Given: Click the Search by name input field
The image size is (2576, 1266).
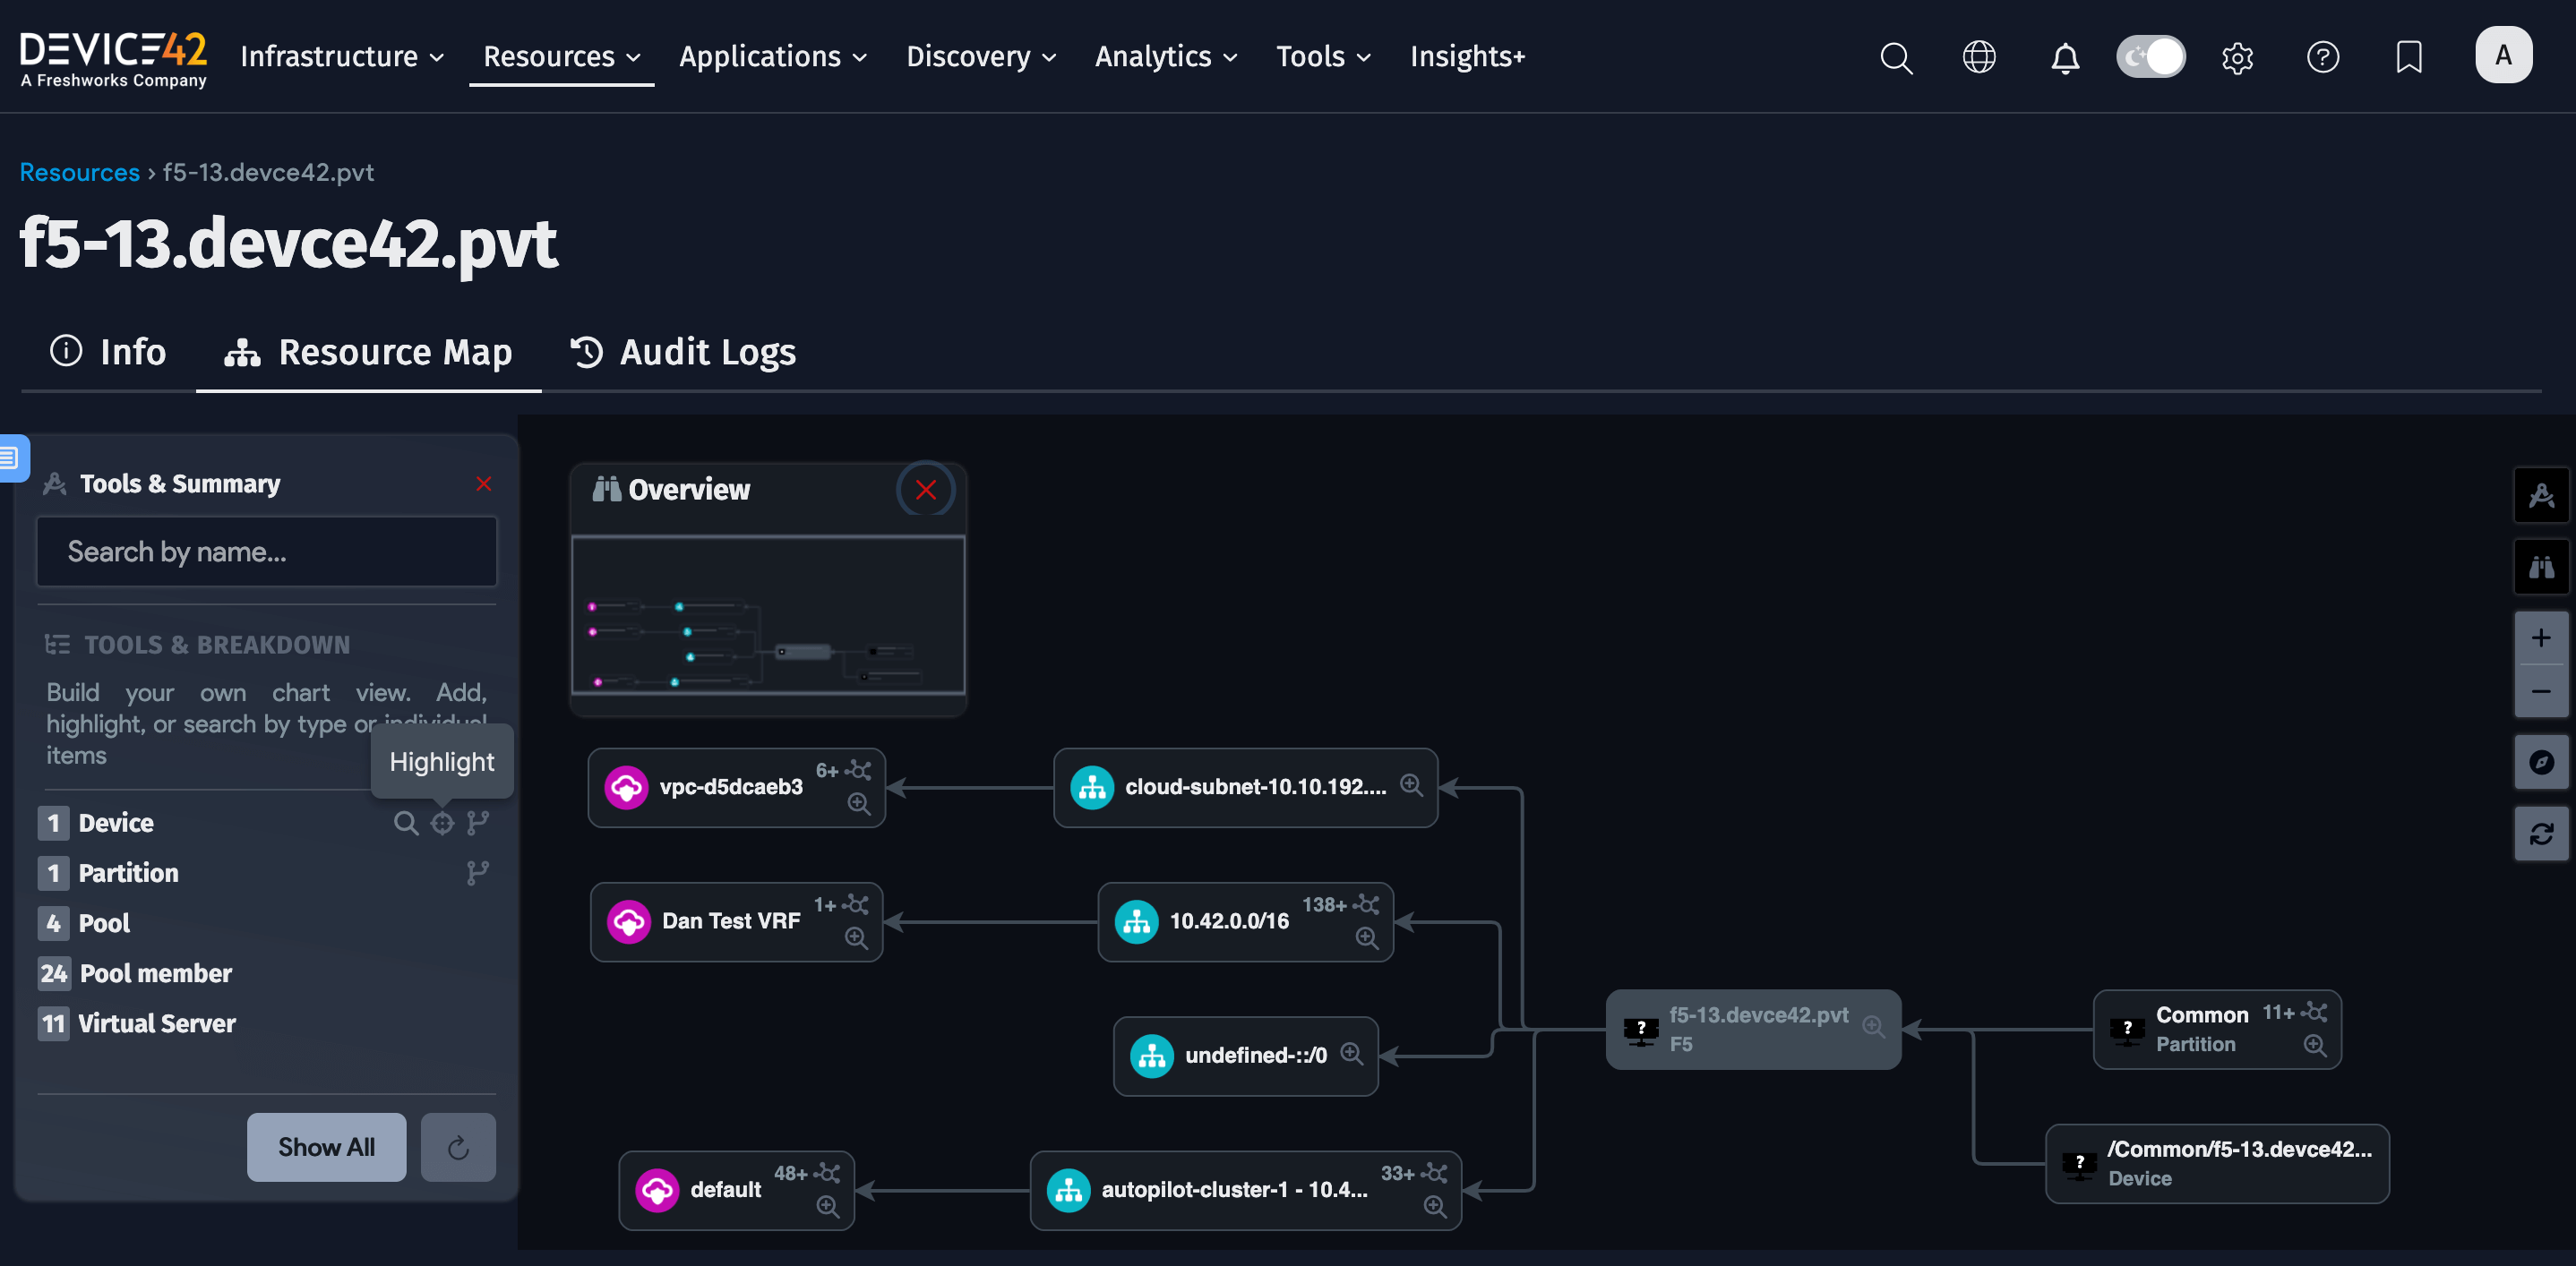Looking at the screenshot, I should coord(266,551).
